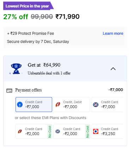Select SBI Credit Card -₹7,000 offer
The image size is (129, 151).
[34, 105]
